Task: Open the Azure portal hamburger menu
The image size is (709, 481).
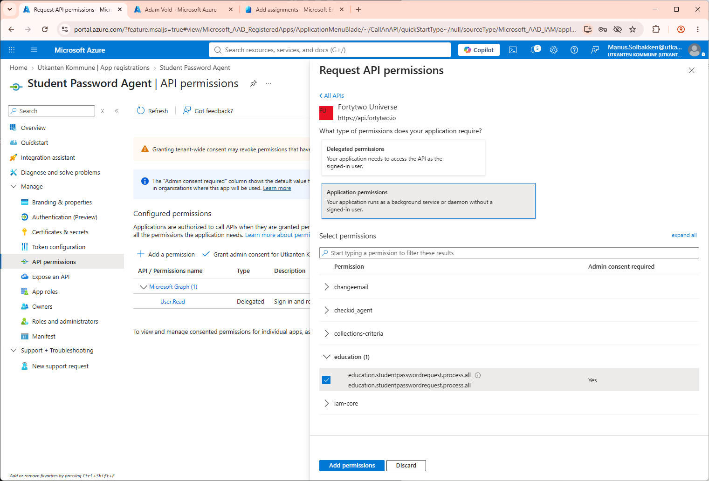Action: [x=34, y=50]
